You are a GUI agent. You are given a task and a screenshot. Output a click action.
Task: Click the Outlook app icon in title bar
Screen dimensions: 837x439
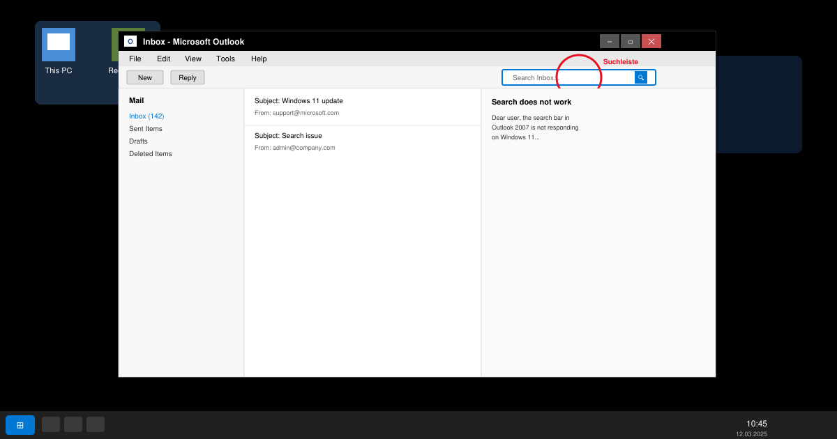pyautogui.click(x=130, y=41)
